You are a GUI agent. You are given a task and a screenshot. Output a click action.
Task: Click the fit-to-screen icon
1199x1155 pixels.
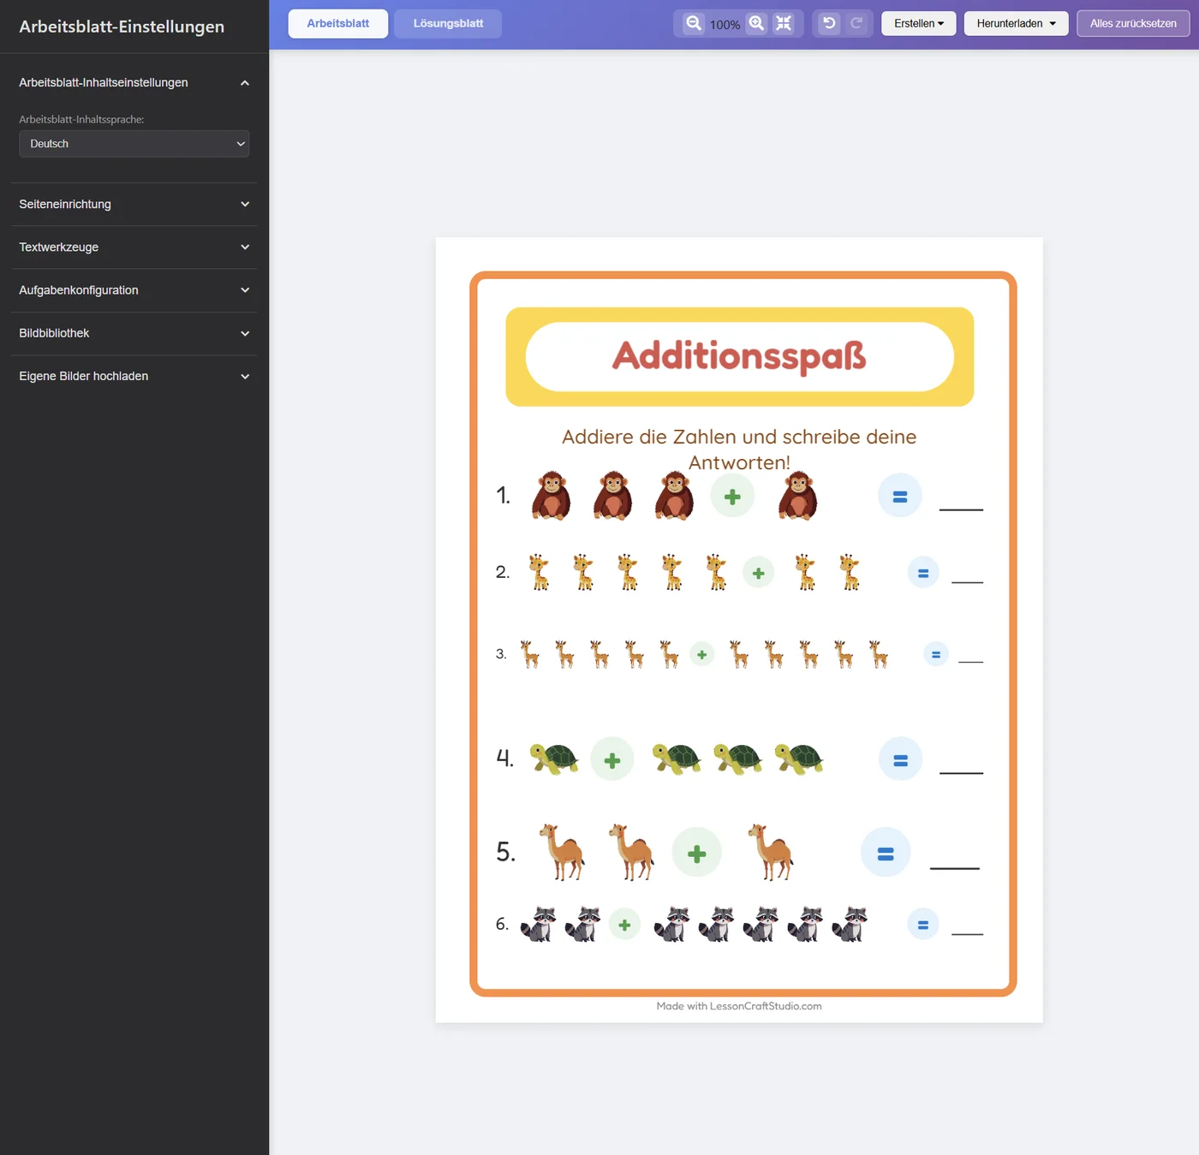click(784, 23)
